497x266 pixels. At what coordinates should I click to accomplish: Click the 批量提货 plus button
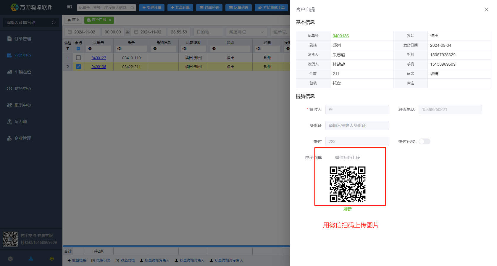point(77,261)
